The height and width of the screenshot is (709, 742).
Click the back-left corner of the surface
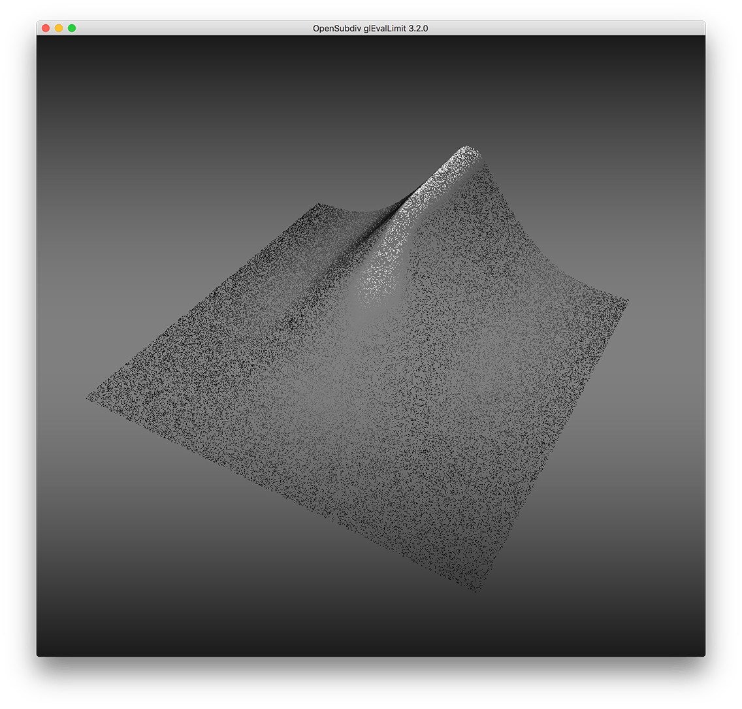point(319,205)
